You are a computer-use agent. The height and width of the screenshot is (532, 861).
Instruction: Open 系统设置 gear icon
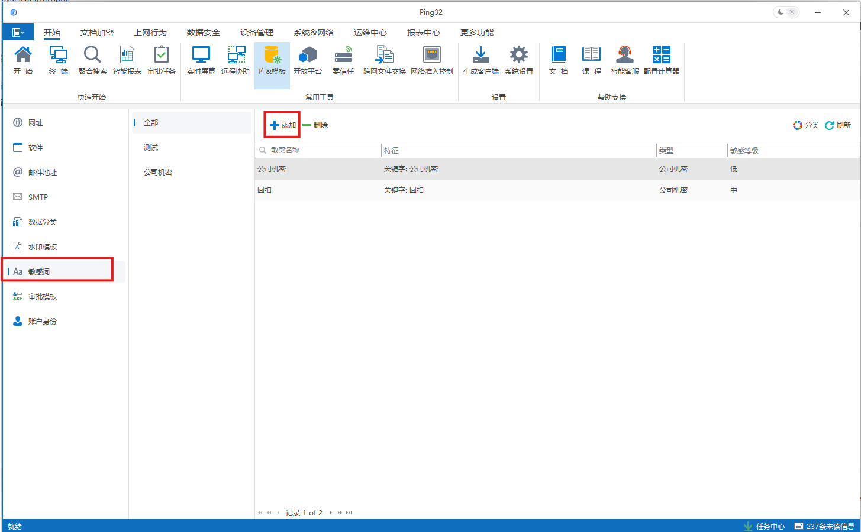click(519, 60)
